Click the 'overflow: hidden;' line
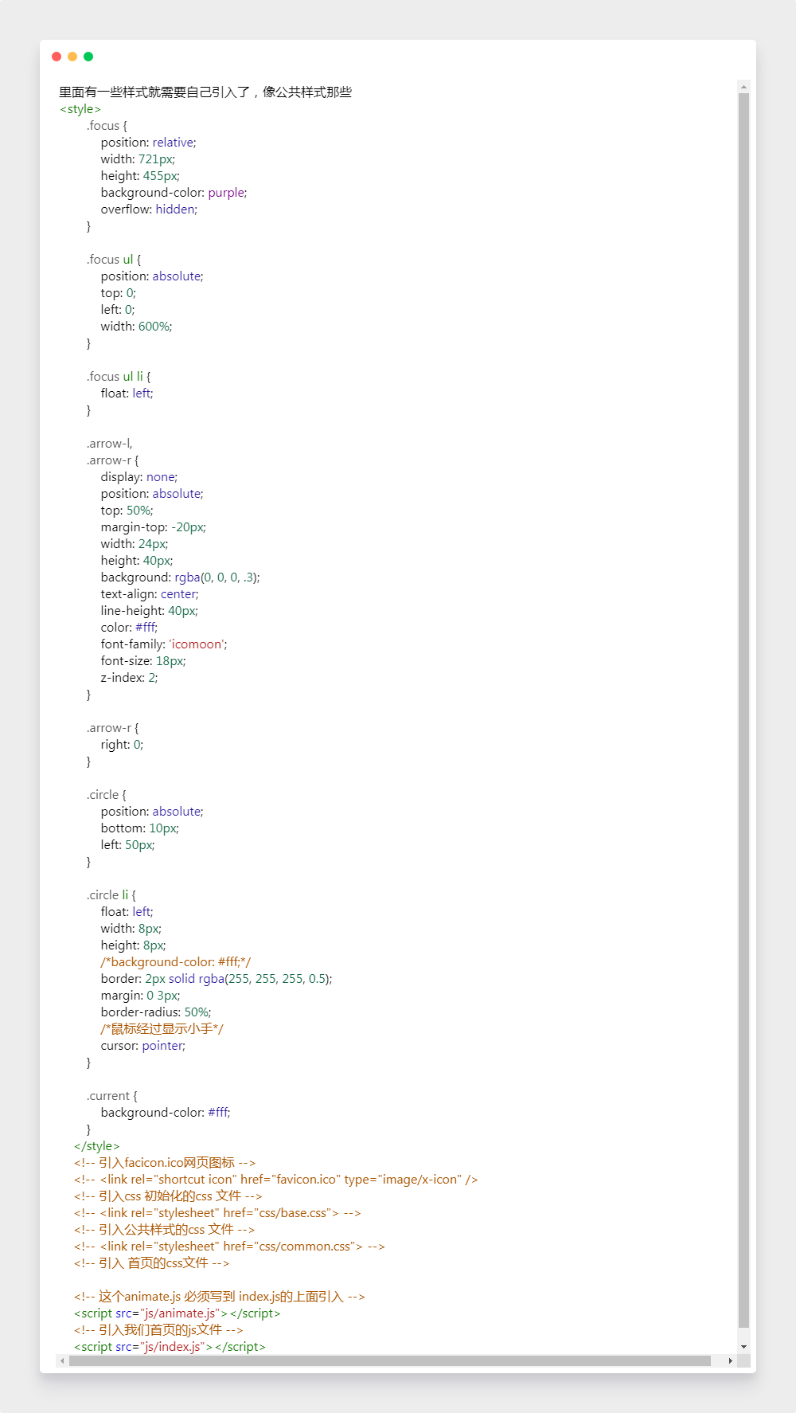The image size is (796, 1413). [149, 209]
